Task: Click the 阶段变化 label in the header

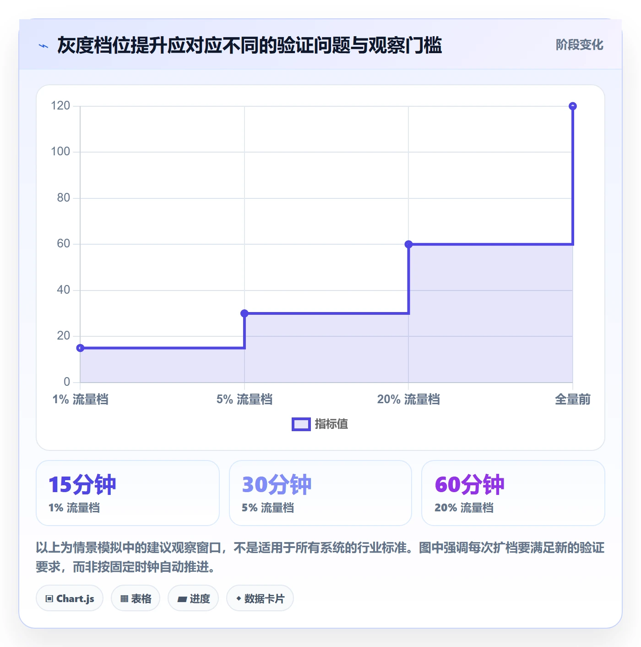Action: [x=579, y=45]
